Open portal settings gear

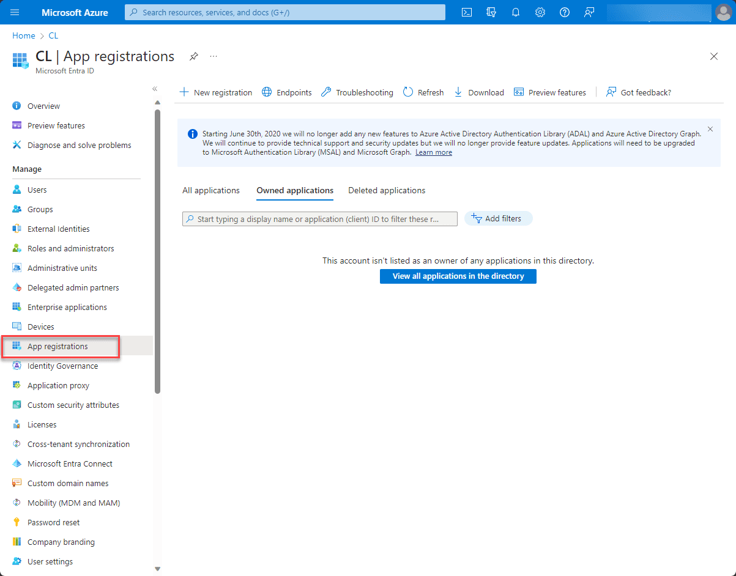[540, 12]
